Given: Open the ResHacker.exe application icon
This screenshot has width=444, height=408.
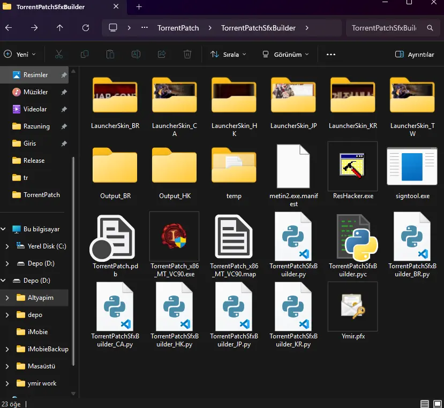Looking at the screenshot, I should coord(352,166).
